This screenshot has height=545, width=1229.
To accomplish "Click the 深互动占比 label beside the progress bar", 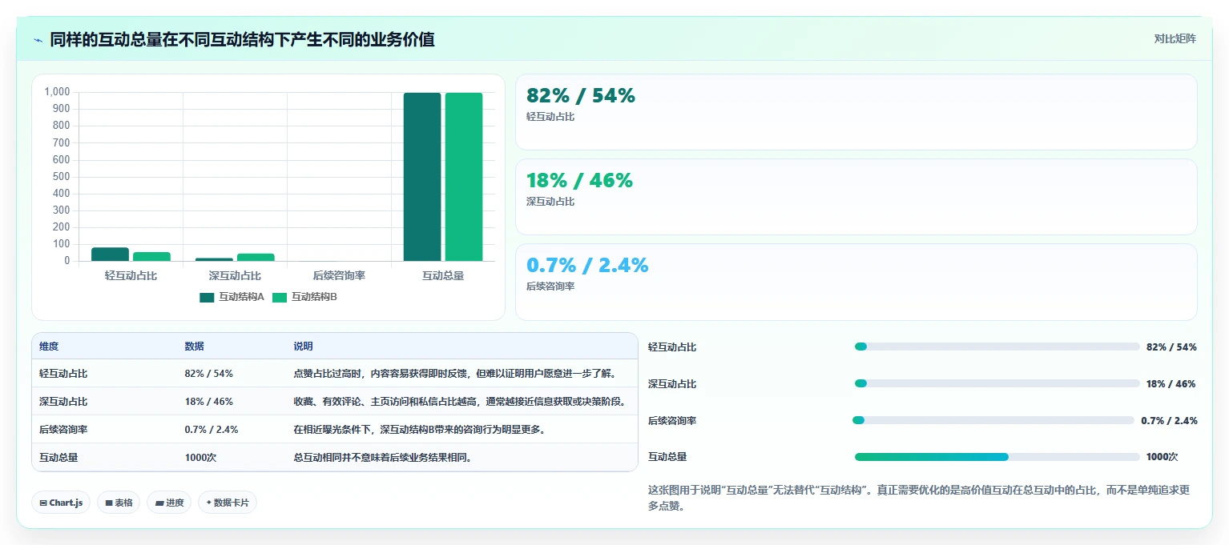I will 672,384.
